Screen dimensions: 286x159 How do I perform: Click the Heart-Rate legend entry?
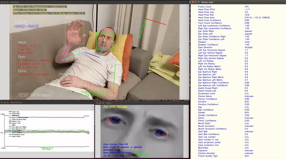point(15,136)
